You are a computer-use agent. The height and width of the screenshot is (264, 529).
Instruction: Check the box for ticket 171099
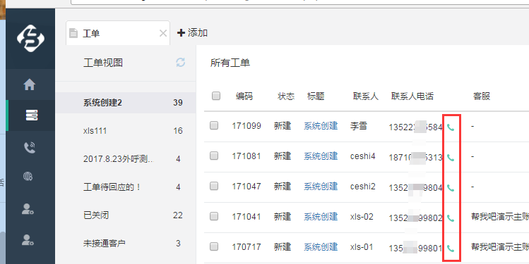[214, 125]
